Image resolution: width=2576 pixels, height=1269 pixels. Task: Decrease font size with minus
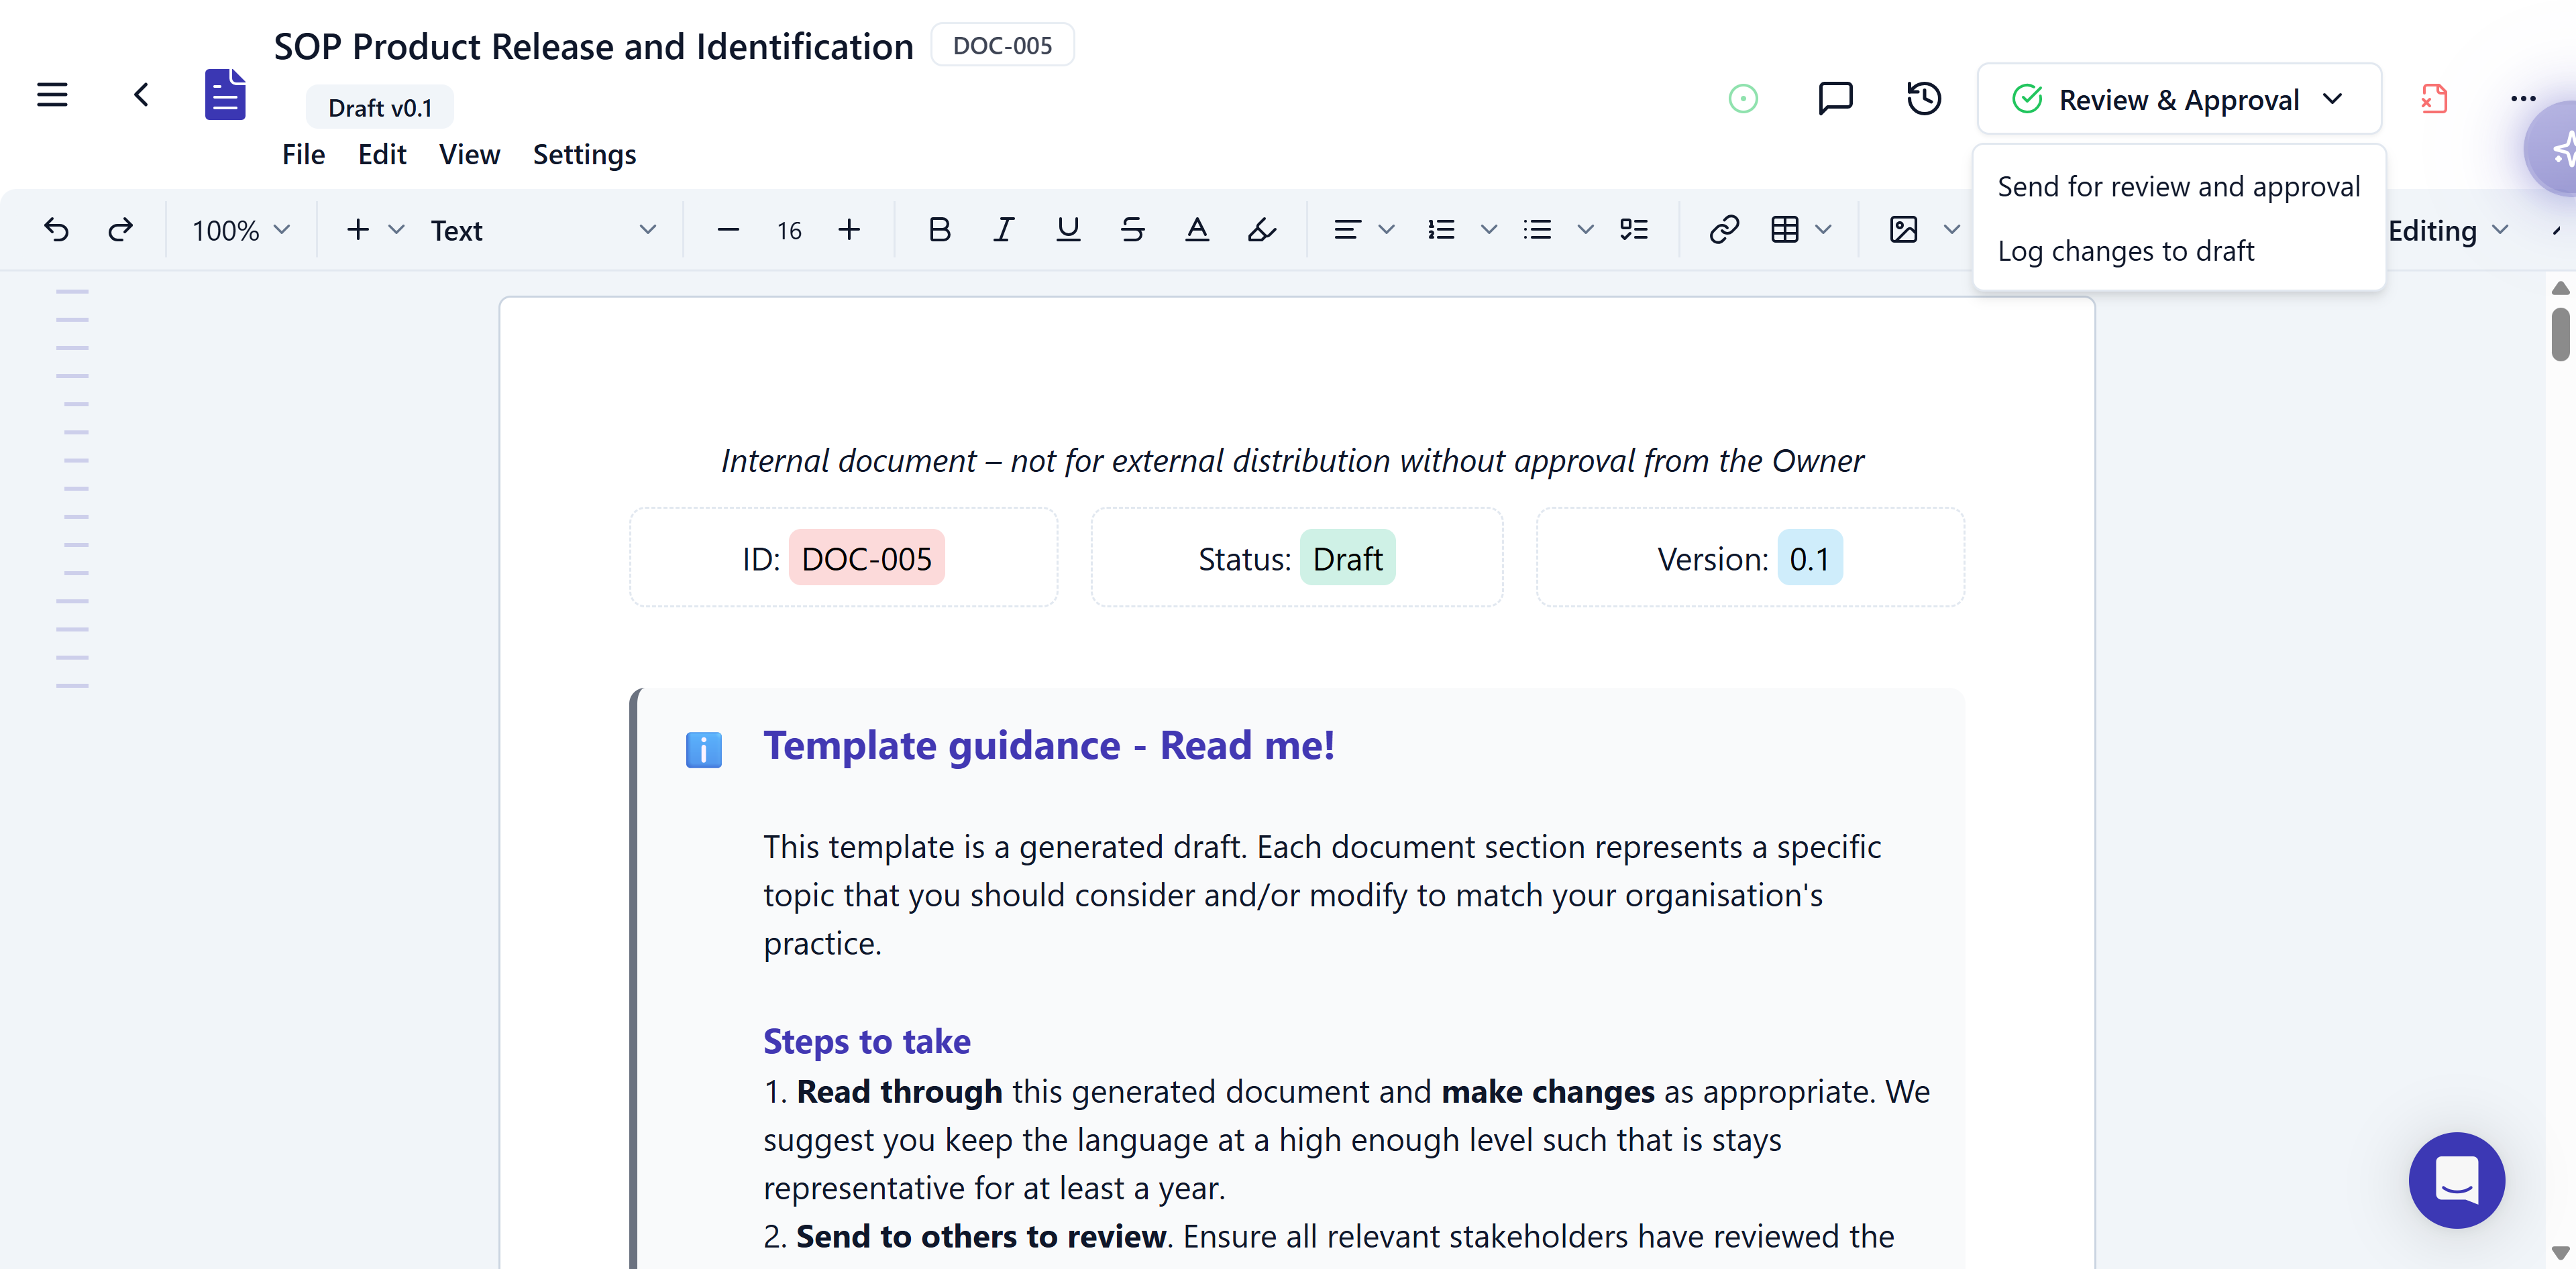click(x=728, y=230)
